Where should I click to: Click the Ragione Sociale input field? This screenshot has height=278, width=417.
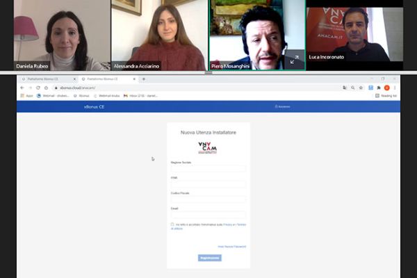coord(208,169)
